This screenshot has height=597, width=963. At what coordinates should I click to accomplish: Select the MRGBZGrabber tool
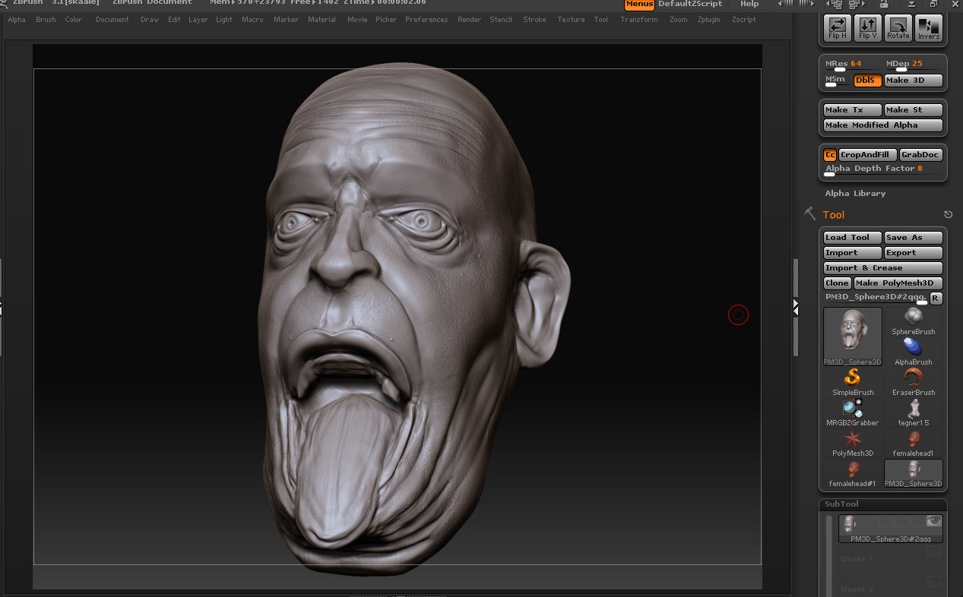853,412
